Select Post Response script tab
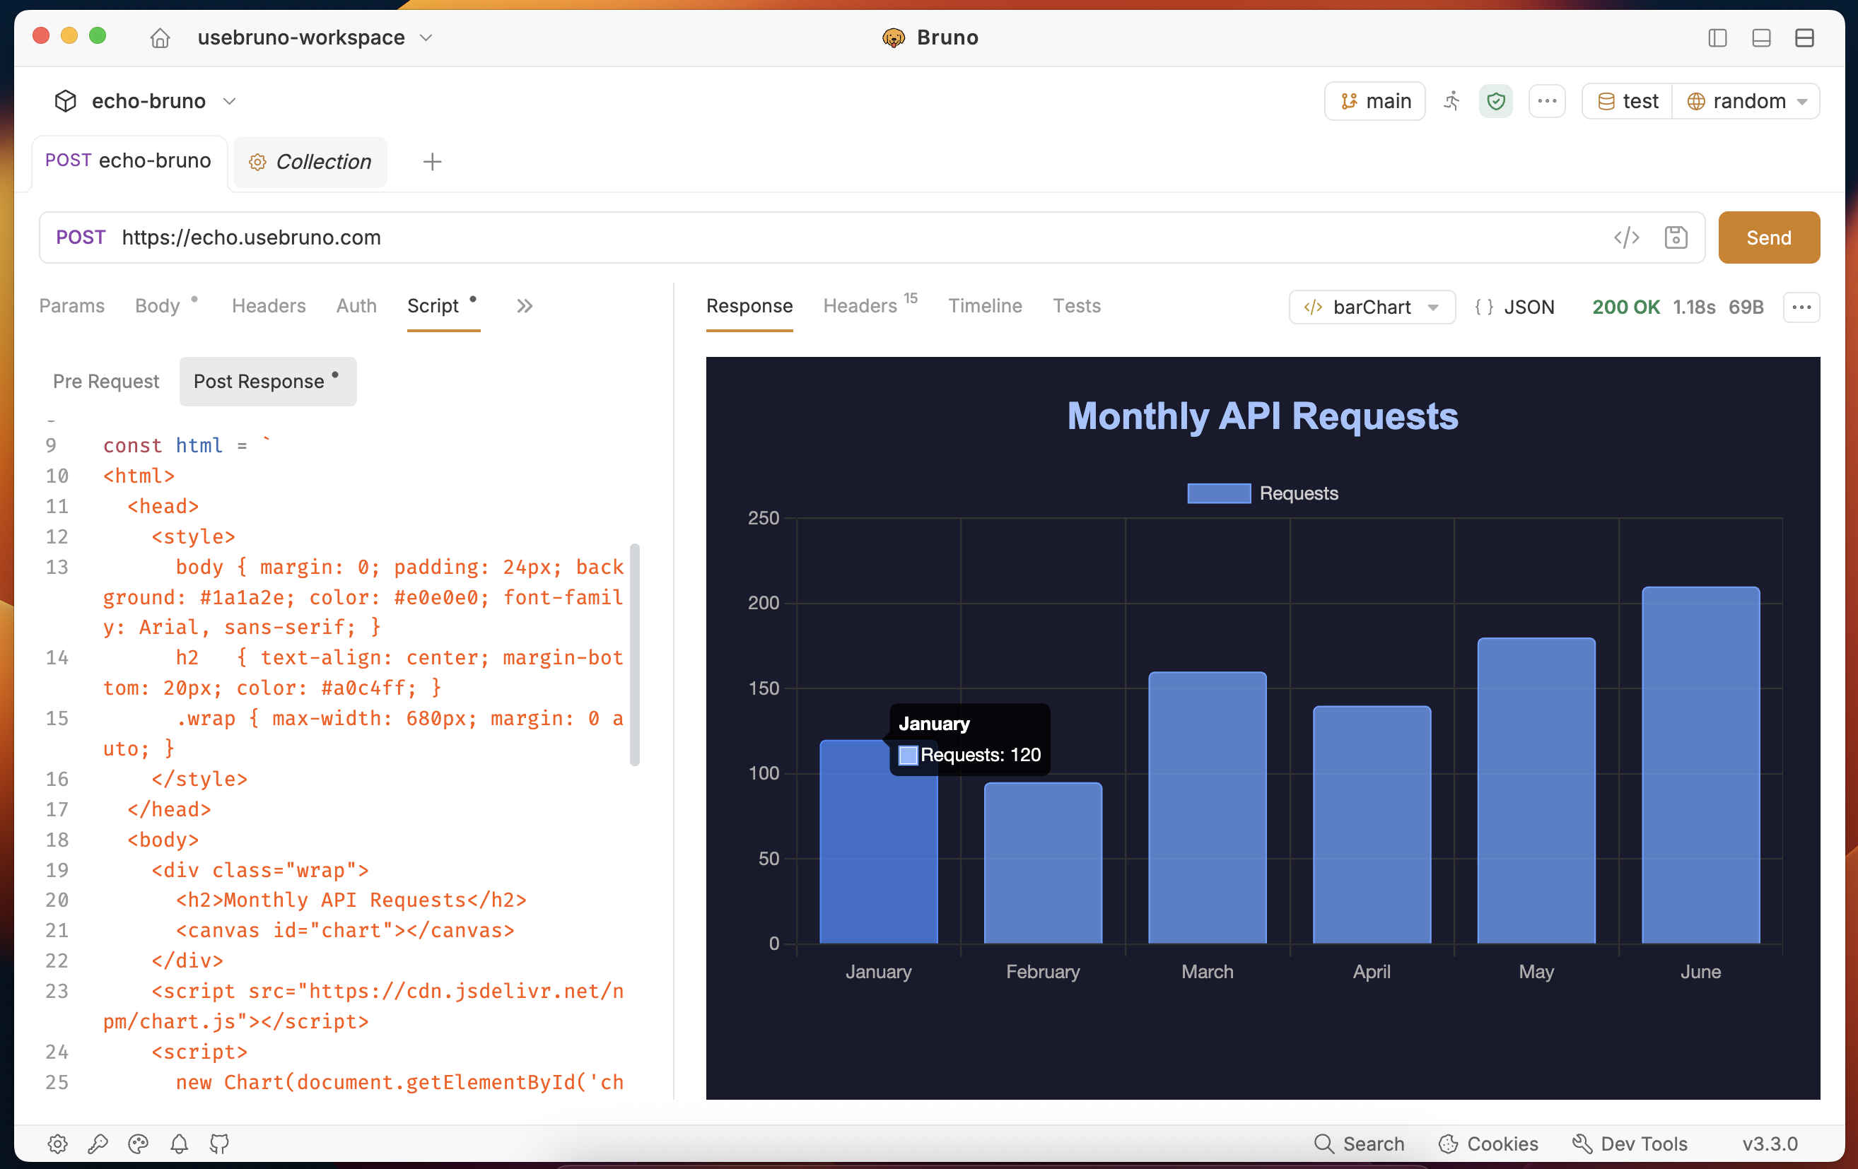 click(x=268, y=382)
